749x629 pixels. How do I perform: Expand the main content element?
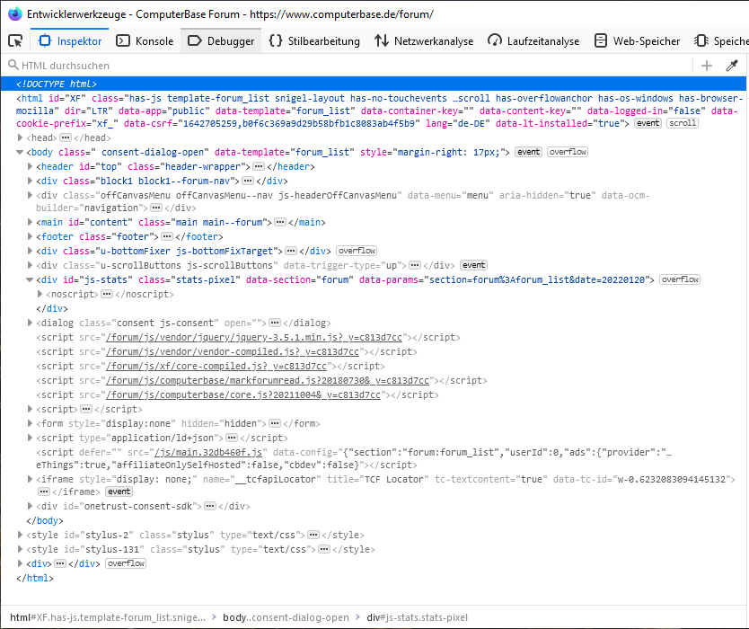point(31,222)
